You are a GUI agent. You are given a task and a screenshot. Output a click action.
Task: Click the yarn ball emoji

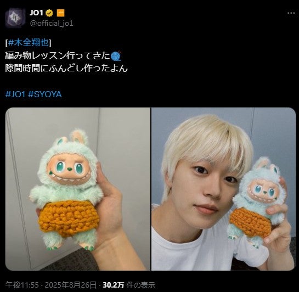pyautogui.click(x=116, y=55)
